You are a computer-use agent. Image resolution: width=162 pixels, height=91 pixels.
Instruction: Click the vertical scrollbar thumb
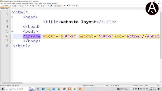(161, 35)
